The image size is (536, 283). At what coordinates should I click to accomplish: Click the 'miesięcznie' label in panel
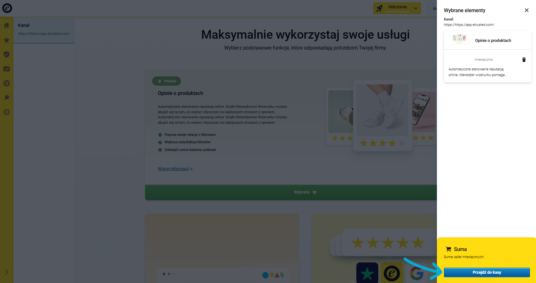(x=483, y=59)
